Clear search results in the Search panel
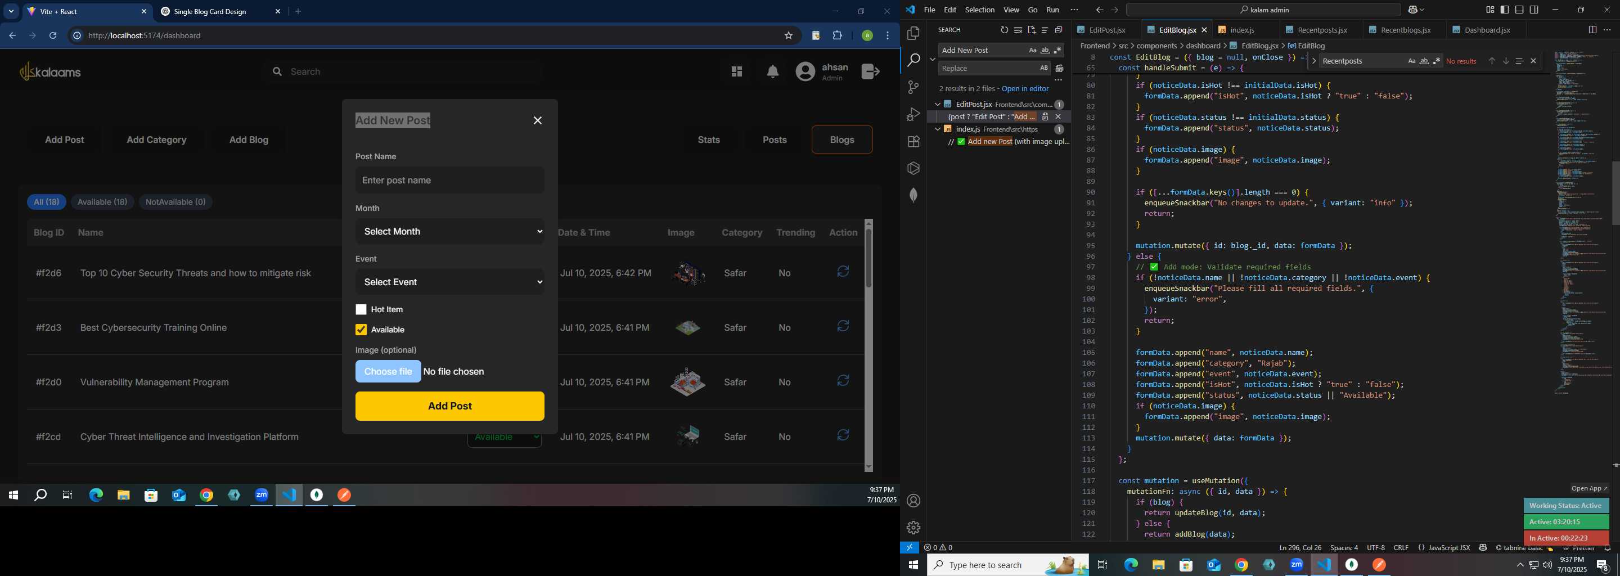The height and width of the screenshot is (576, 1620). point(1018,30)
